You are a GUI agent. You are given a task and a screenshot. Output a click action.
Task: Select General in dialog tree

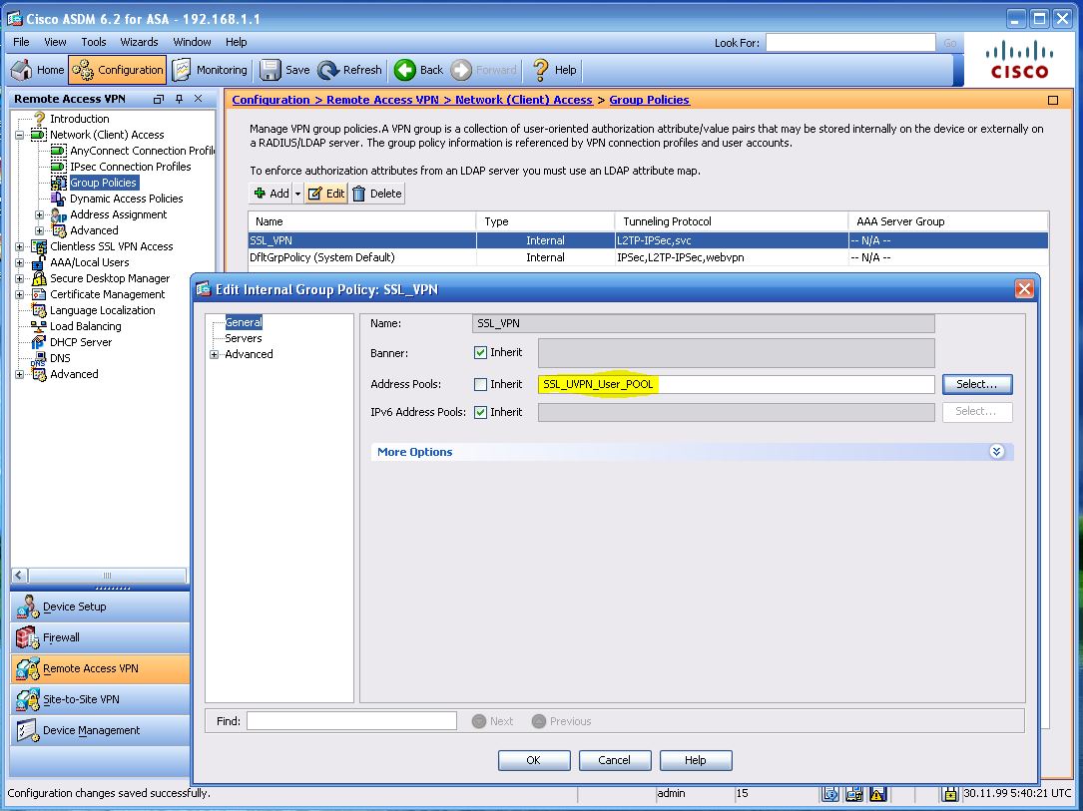tap(244, 322)
